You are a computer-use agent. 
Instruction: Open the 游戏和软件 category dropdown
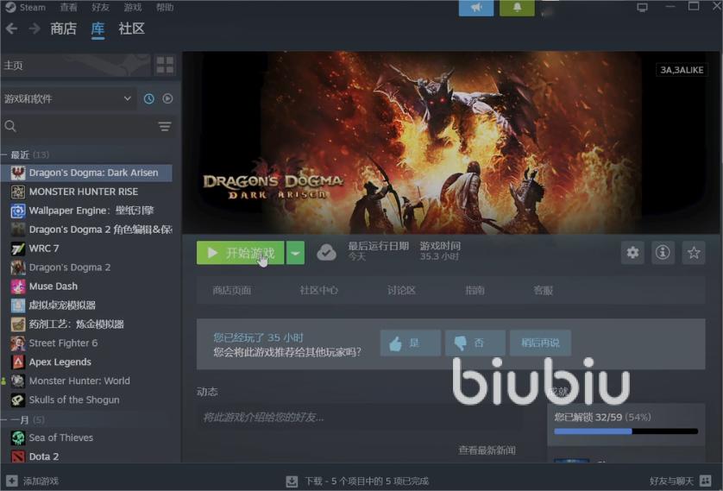(x=67, y=99)
